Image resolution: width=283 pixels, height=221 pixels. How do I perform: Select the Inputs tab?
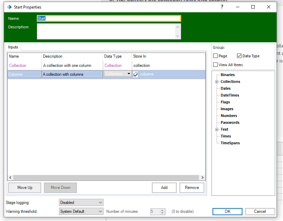[13, 47]
